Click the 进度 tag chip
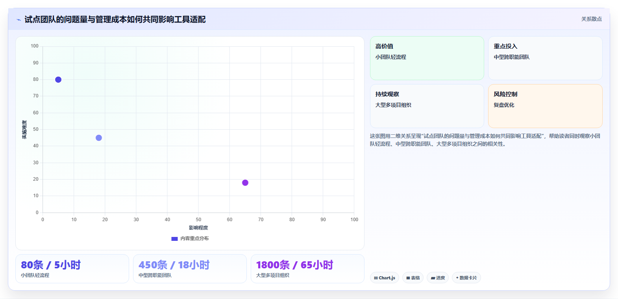 (438, 278)
